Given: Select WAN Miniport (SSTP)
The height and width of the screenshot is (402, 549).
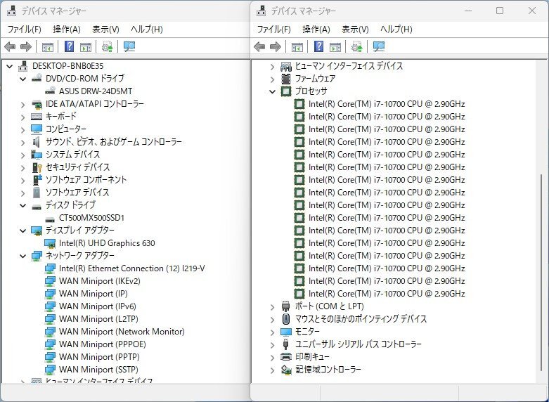Looking at the screenshot, I should coord(98,370).
